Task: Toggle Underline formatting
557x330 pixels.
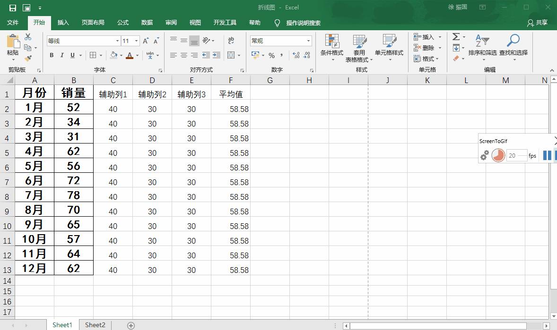Action: [72, 55]
